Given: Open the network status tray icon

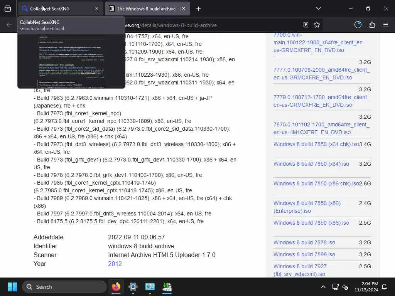Looking at the screenshot, I should (335, 287).
